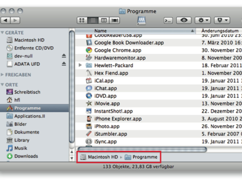Click the Google Book Downloader app icon
Image resolution: width=242 pixels, height=181 pixels.
(89, 43)
